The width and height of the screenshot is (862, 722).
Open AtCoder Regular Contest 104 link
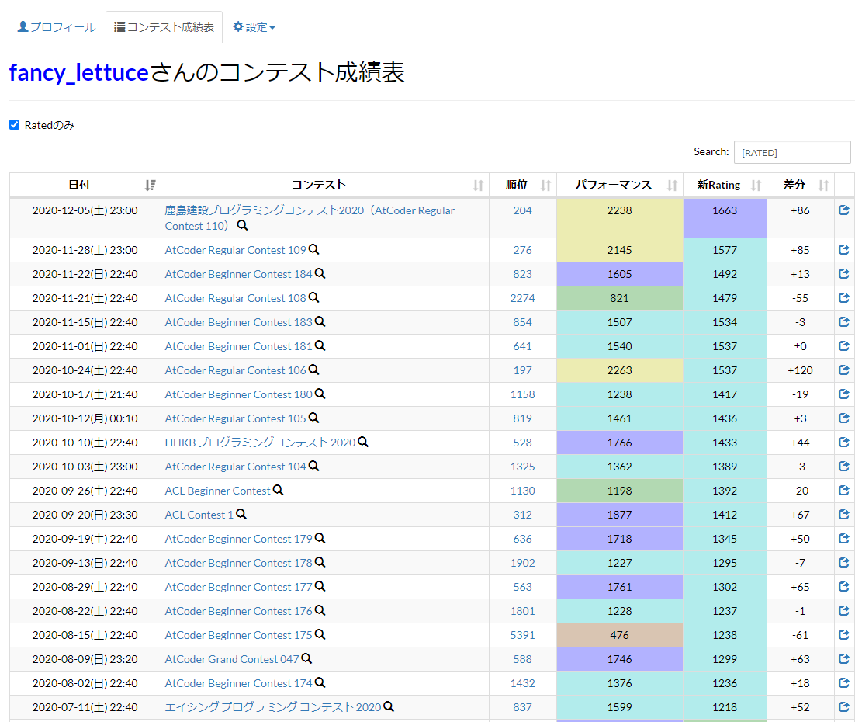(x=235, y=467)
